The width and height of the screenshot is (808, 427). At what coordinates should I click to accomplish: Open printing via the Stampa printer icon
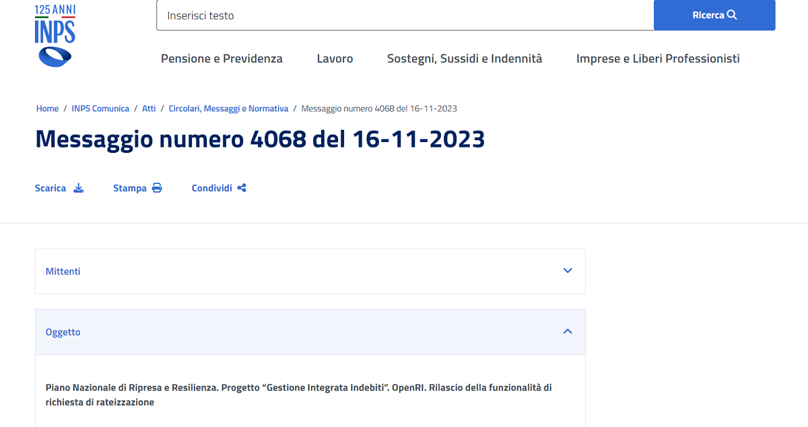click(x=157, y=188)
